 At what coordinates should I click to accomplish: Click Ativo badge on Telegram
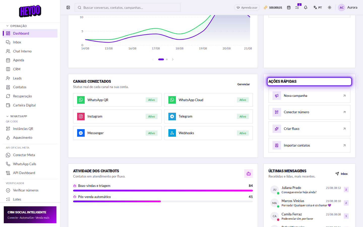[243, 117]
